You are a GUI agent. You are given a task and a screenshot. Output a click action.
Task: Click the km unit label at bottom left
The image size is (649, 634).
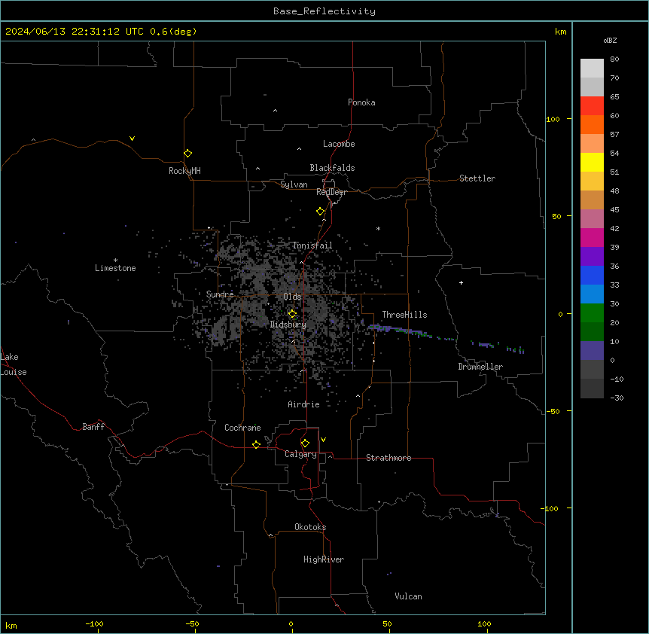(11, 625)
